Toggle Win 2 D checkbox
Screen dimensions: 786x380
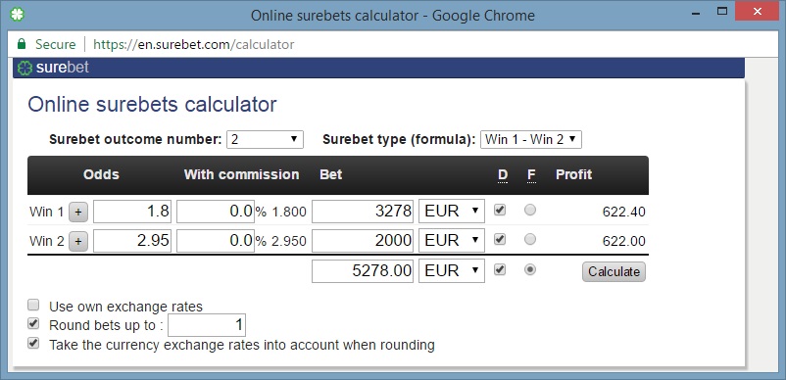tap(500, 239)
